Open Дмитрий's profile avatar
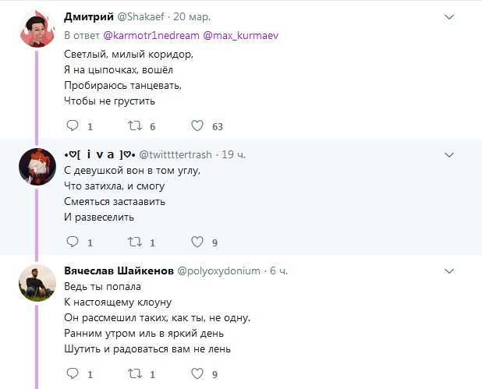This screenshot has width=482, height=389. [x=37, y=29]
